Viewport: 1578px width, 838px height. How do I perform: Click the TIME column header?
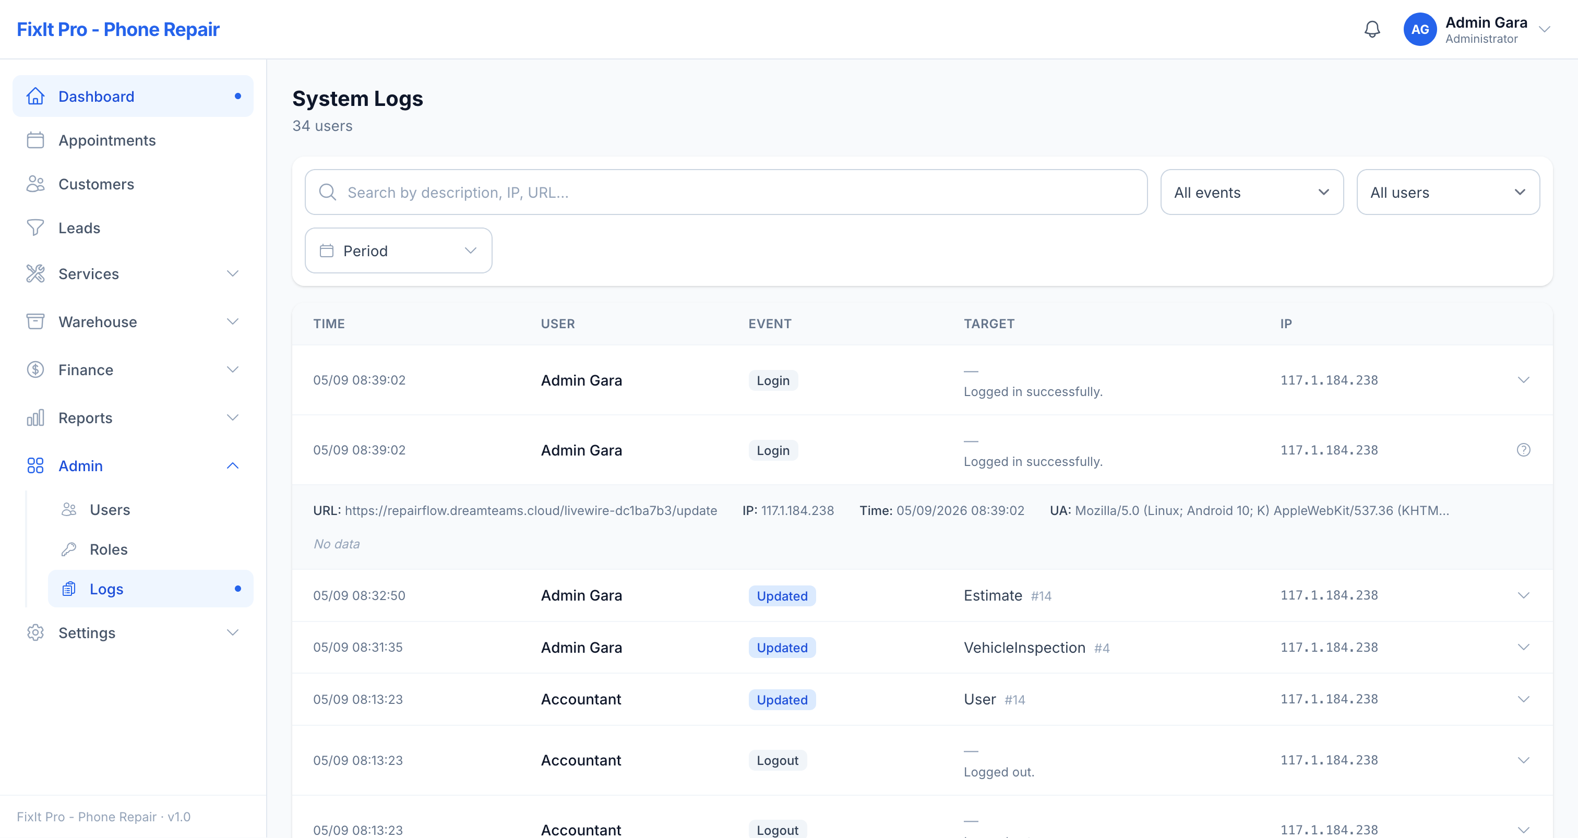coord(329,324)
